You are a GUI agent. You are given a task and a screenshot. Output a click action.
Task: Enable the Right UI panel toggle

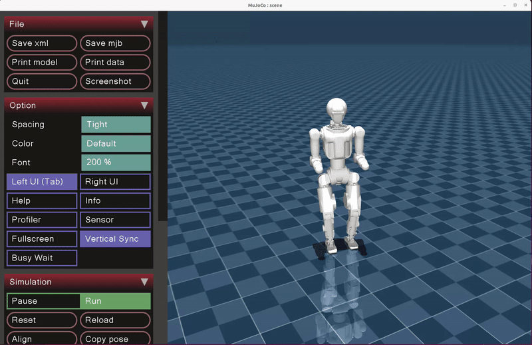115,181
